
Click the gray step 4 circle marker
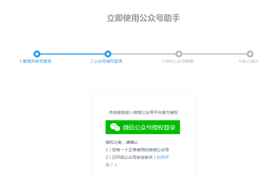point(250,54)
